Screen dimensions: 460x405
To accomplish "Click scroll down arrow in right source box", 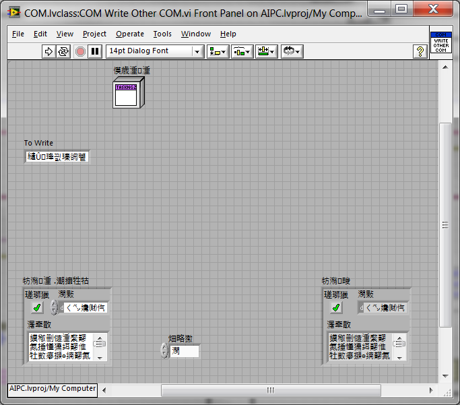I will click(399, 357).
